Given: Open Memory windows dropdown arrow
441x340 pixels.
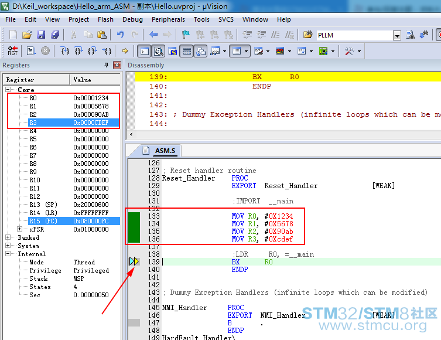Looking at the screenshot, I should pos(246,51).
